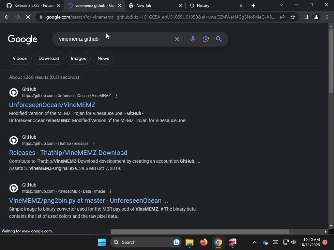Open Releases · Thathip/VineMEMZ-Download link
Image resolution: width=334 pixels, height=250 pixels.
click(x=68, y=153)
